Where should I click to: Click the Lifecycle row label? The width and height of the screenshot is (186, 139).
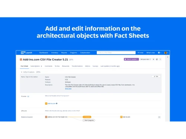click(x=24, y=111)
